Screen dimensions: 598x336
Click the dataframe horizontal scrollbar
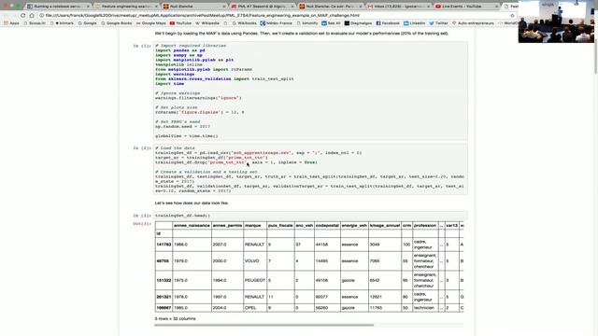coord(263,325)
